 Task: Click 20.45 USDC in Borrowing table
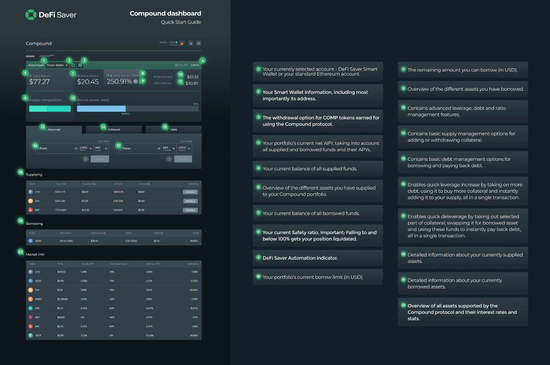click(x=66, y=240)
